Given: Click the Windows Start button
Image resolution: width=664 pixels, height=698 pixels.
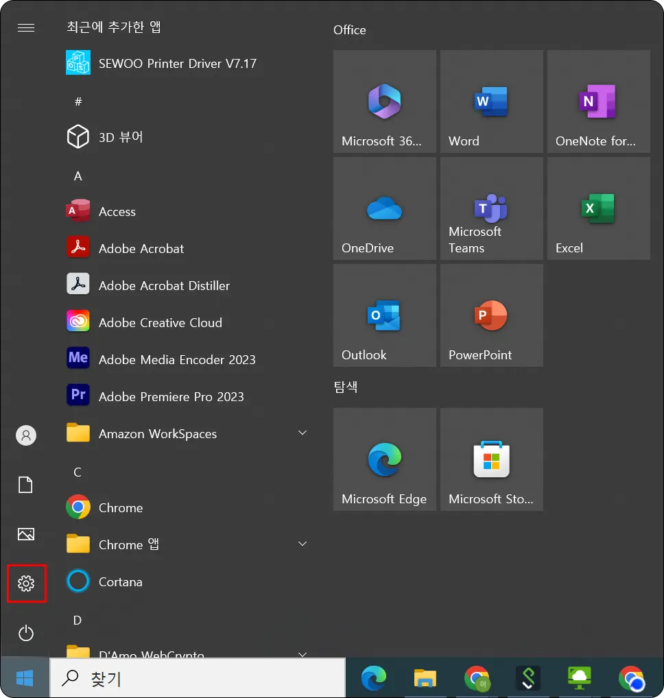Looking at the screenshot, I should (x=25, y=678).
